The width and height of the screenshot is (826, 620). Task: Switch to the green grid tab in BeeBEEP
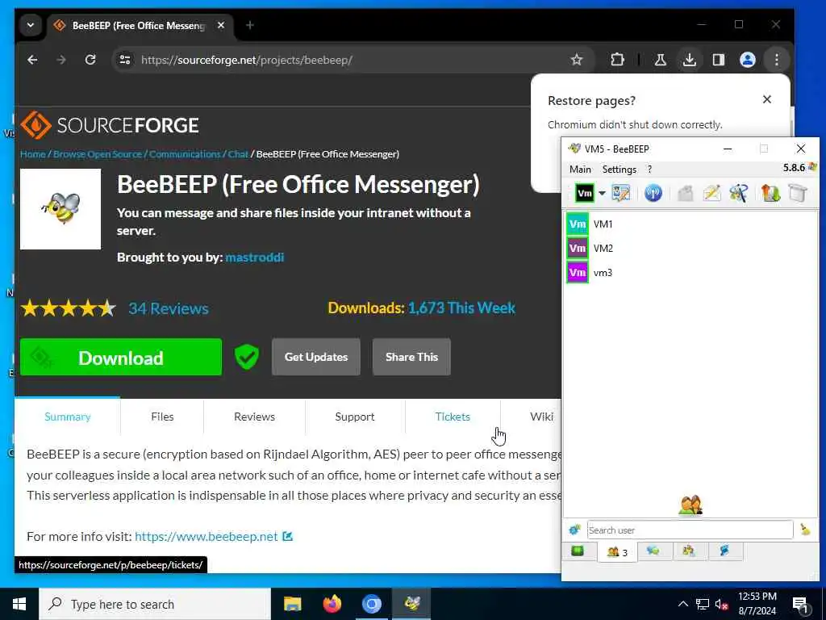click(x=578, y=551)
